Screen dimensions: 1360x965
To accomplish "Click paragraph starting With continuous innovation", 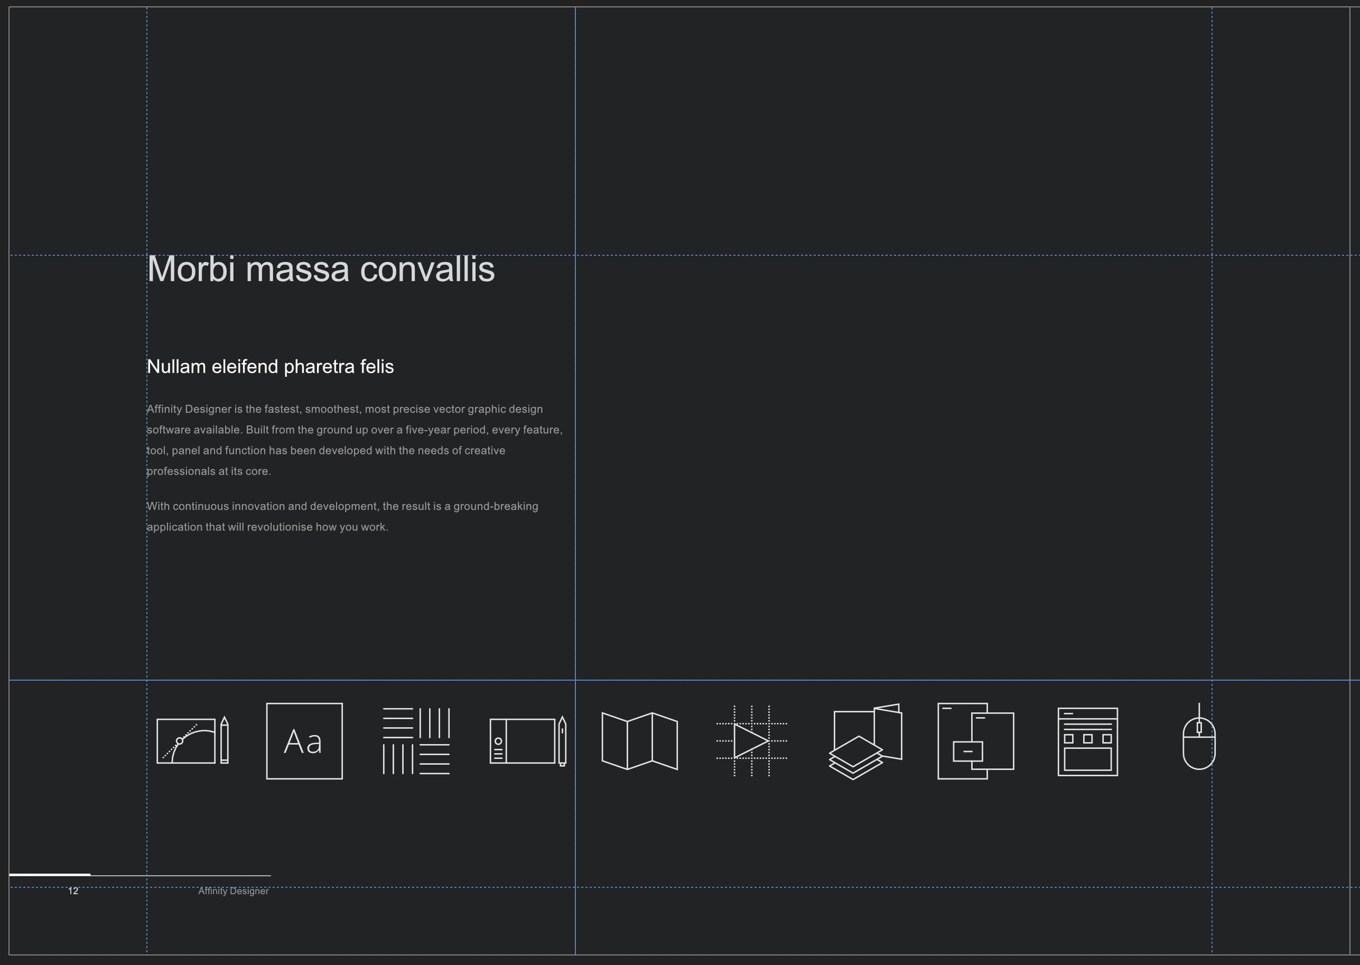I will coord(342,516).
